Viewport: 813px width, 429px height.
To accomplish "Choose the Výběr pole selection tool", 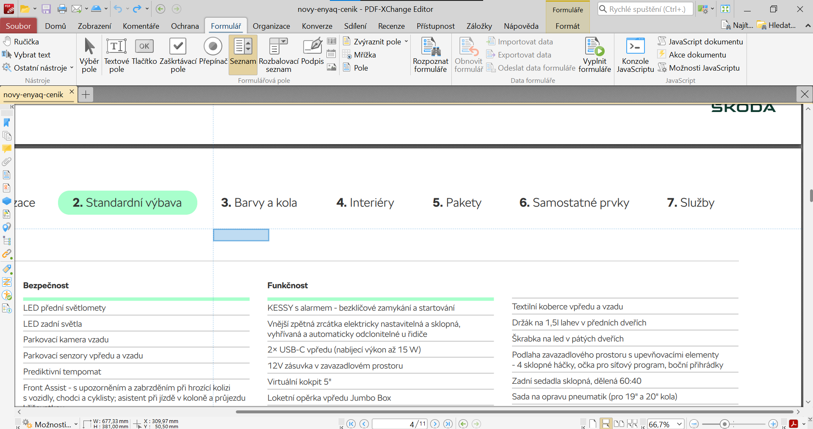I will [89, 55].
